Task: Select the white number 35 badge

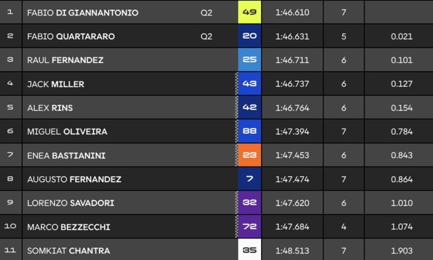Action: (x=249, y=251)
